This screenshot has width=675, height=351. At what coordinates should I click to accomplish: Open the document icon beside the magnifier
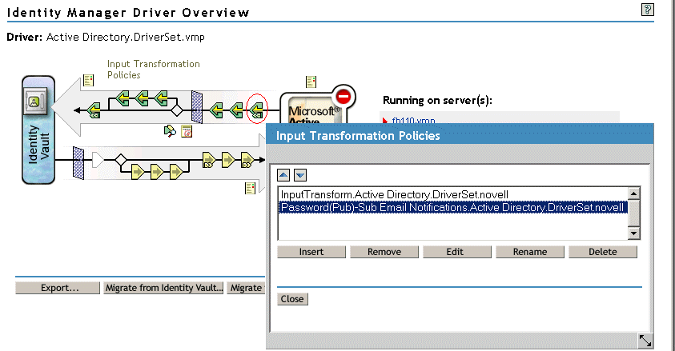187,131
